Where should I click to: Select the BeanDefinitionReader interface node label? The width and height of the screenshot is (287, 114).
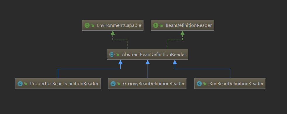click(189, 25)
